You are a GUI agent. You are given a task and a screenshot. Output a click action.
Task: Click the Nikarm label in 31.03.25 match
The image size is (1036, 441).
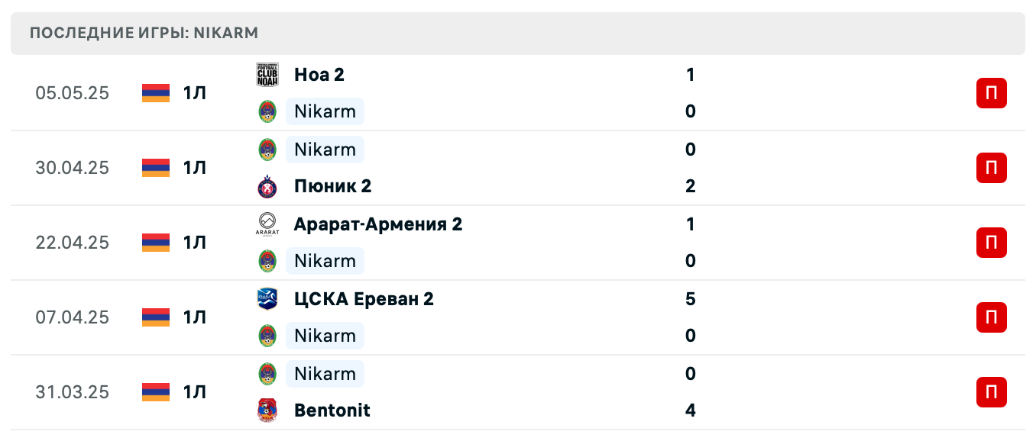(325, 374)
